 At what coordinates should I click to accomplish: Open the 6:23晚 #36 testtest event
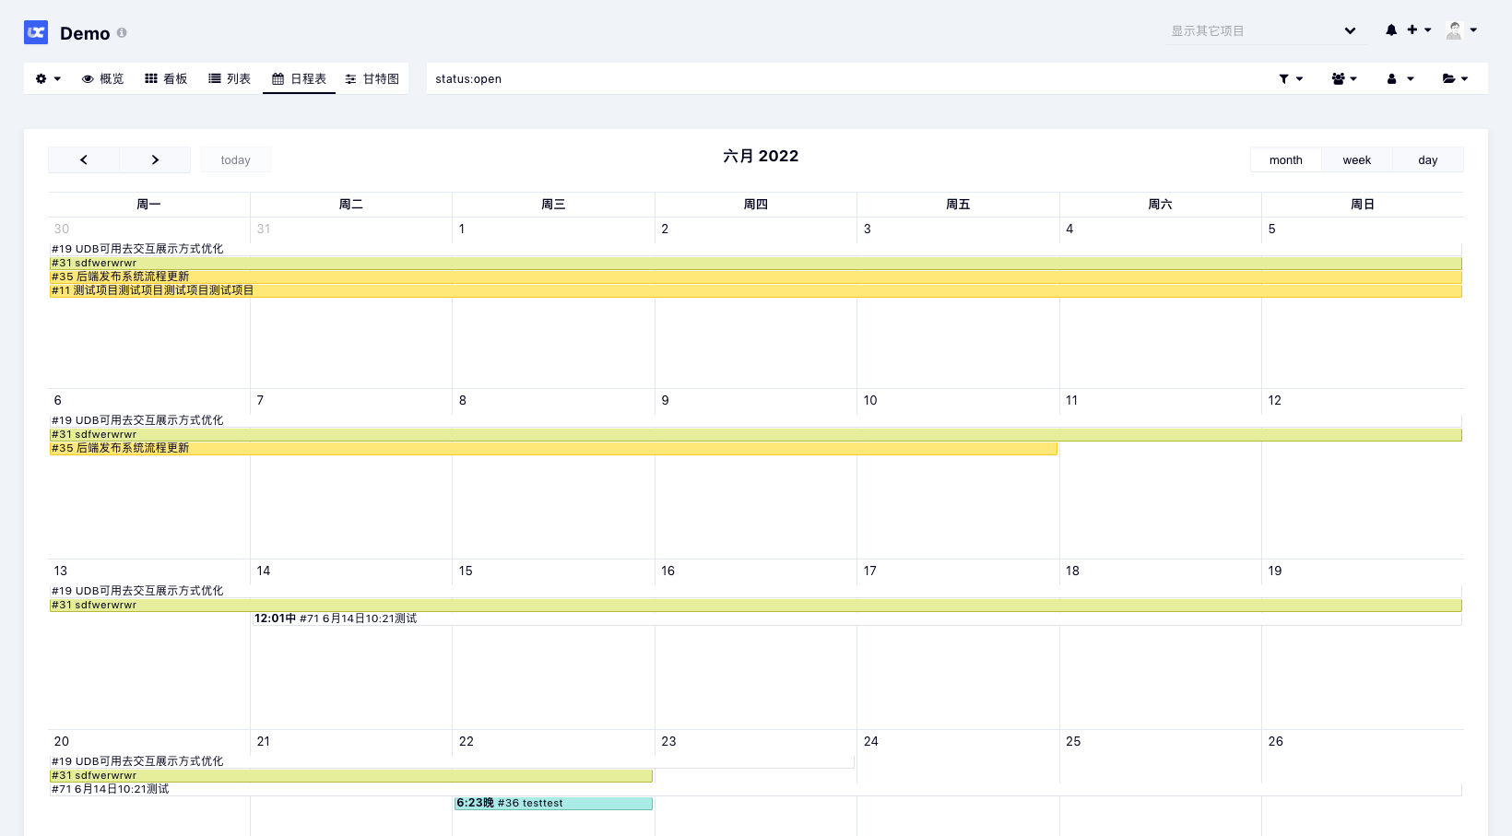click(553, 803)
